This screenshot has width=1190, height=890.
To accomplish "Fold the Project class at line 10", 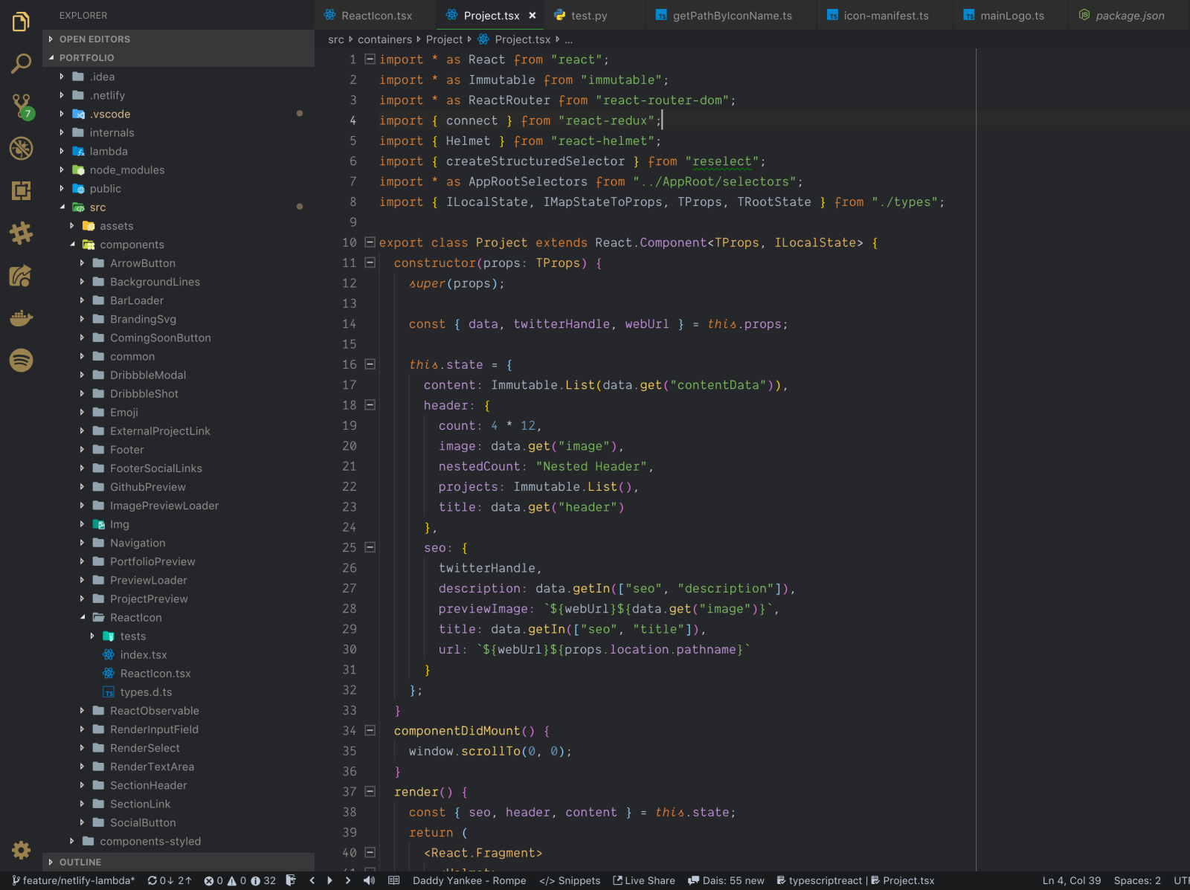I will (370, 242).
